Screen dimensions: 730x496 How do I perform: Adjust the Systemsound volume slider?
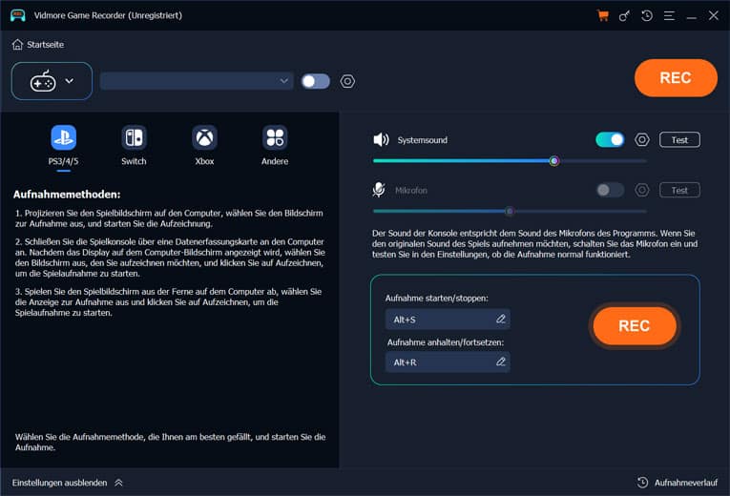[553, 161]
